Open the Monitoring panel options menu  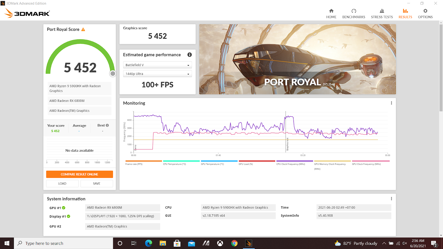[391, 103]
